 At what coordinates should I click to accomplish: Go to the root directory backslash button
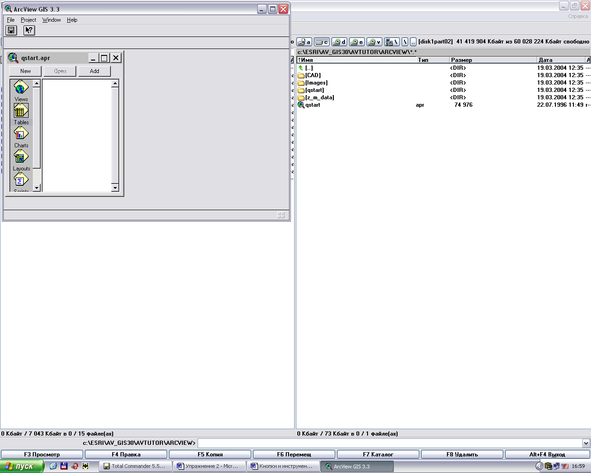405,42
